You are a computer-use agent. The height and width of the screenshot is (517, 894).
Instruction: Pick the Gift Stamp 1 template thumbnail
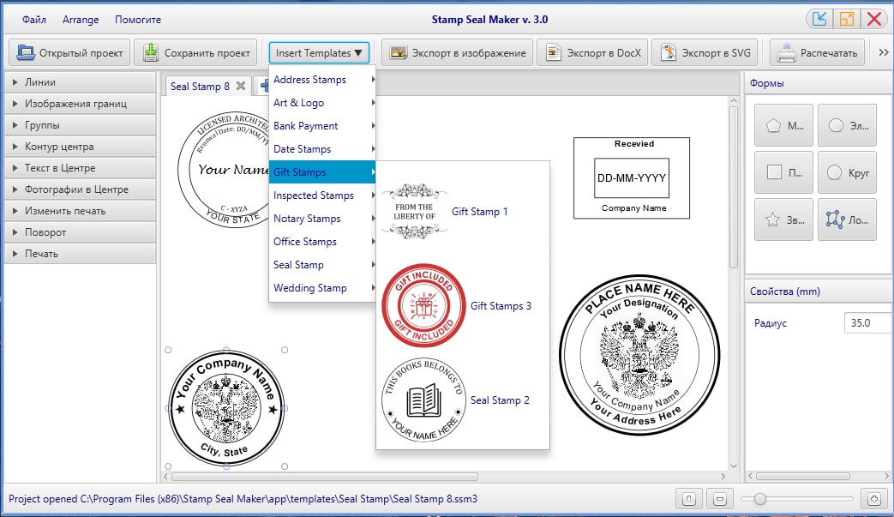coord(415,212)
